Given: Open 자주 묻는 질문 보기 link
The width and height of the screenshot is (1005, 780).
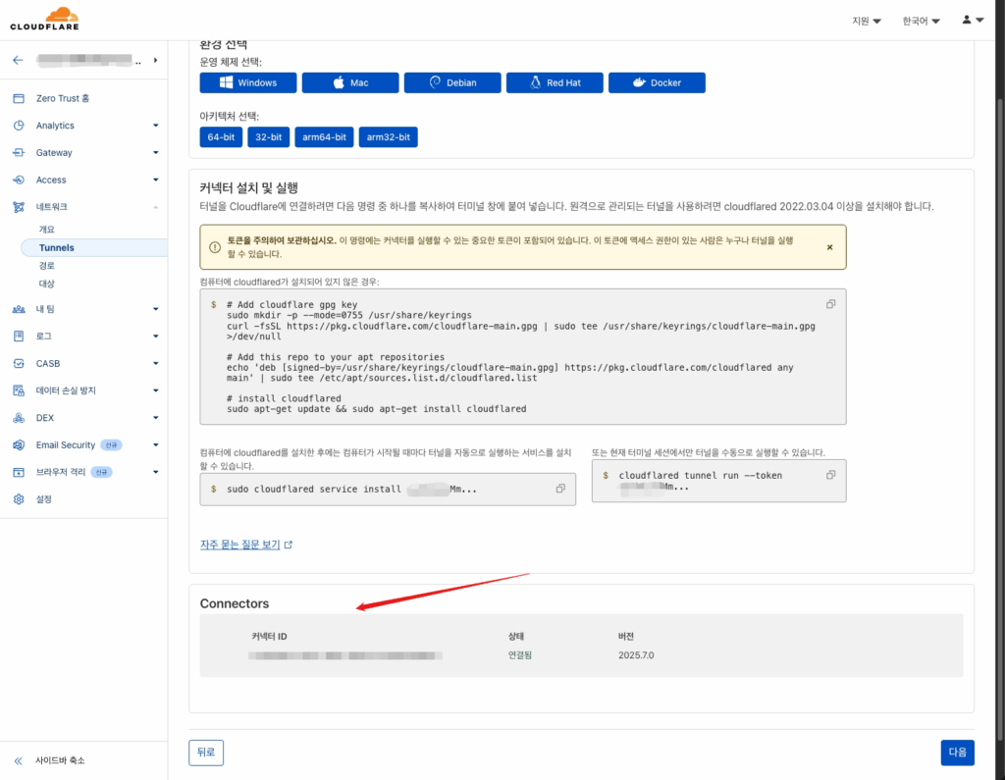Looking at the screenshot, I should (239, 545).
